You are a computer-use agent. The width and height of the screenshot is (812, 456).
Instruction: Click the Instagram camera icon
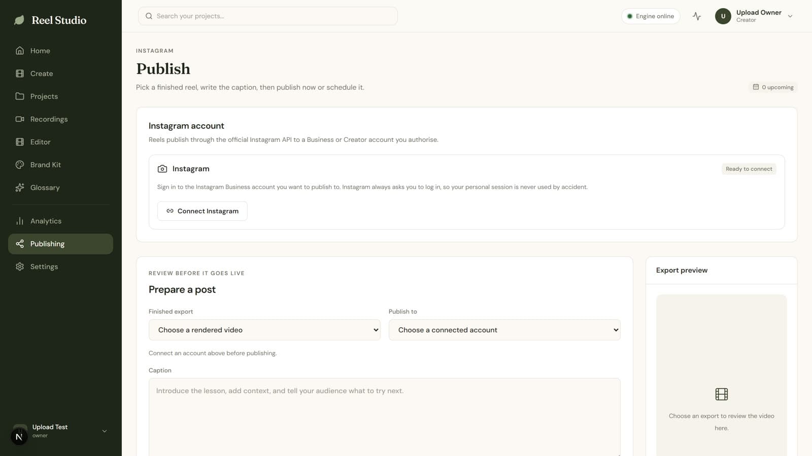point(162,169)
